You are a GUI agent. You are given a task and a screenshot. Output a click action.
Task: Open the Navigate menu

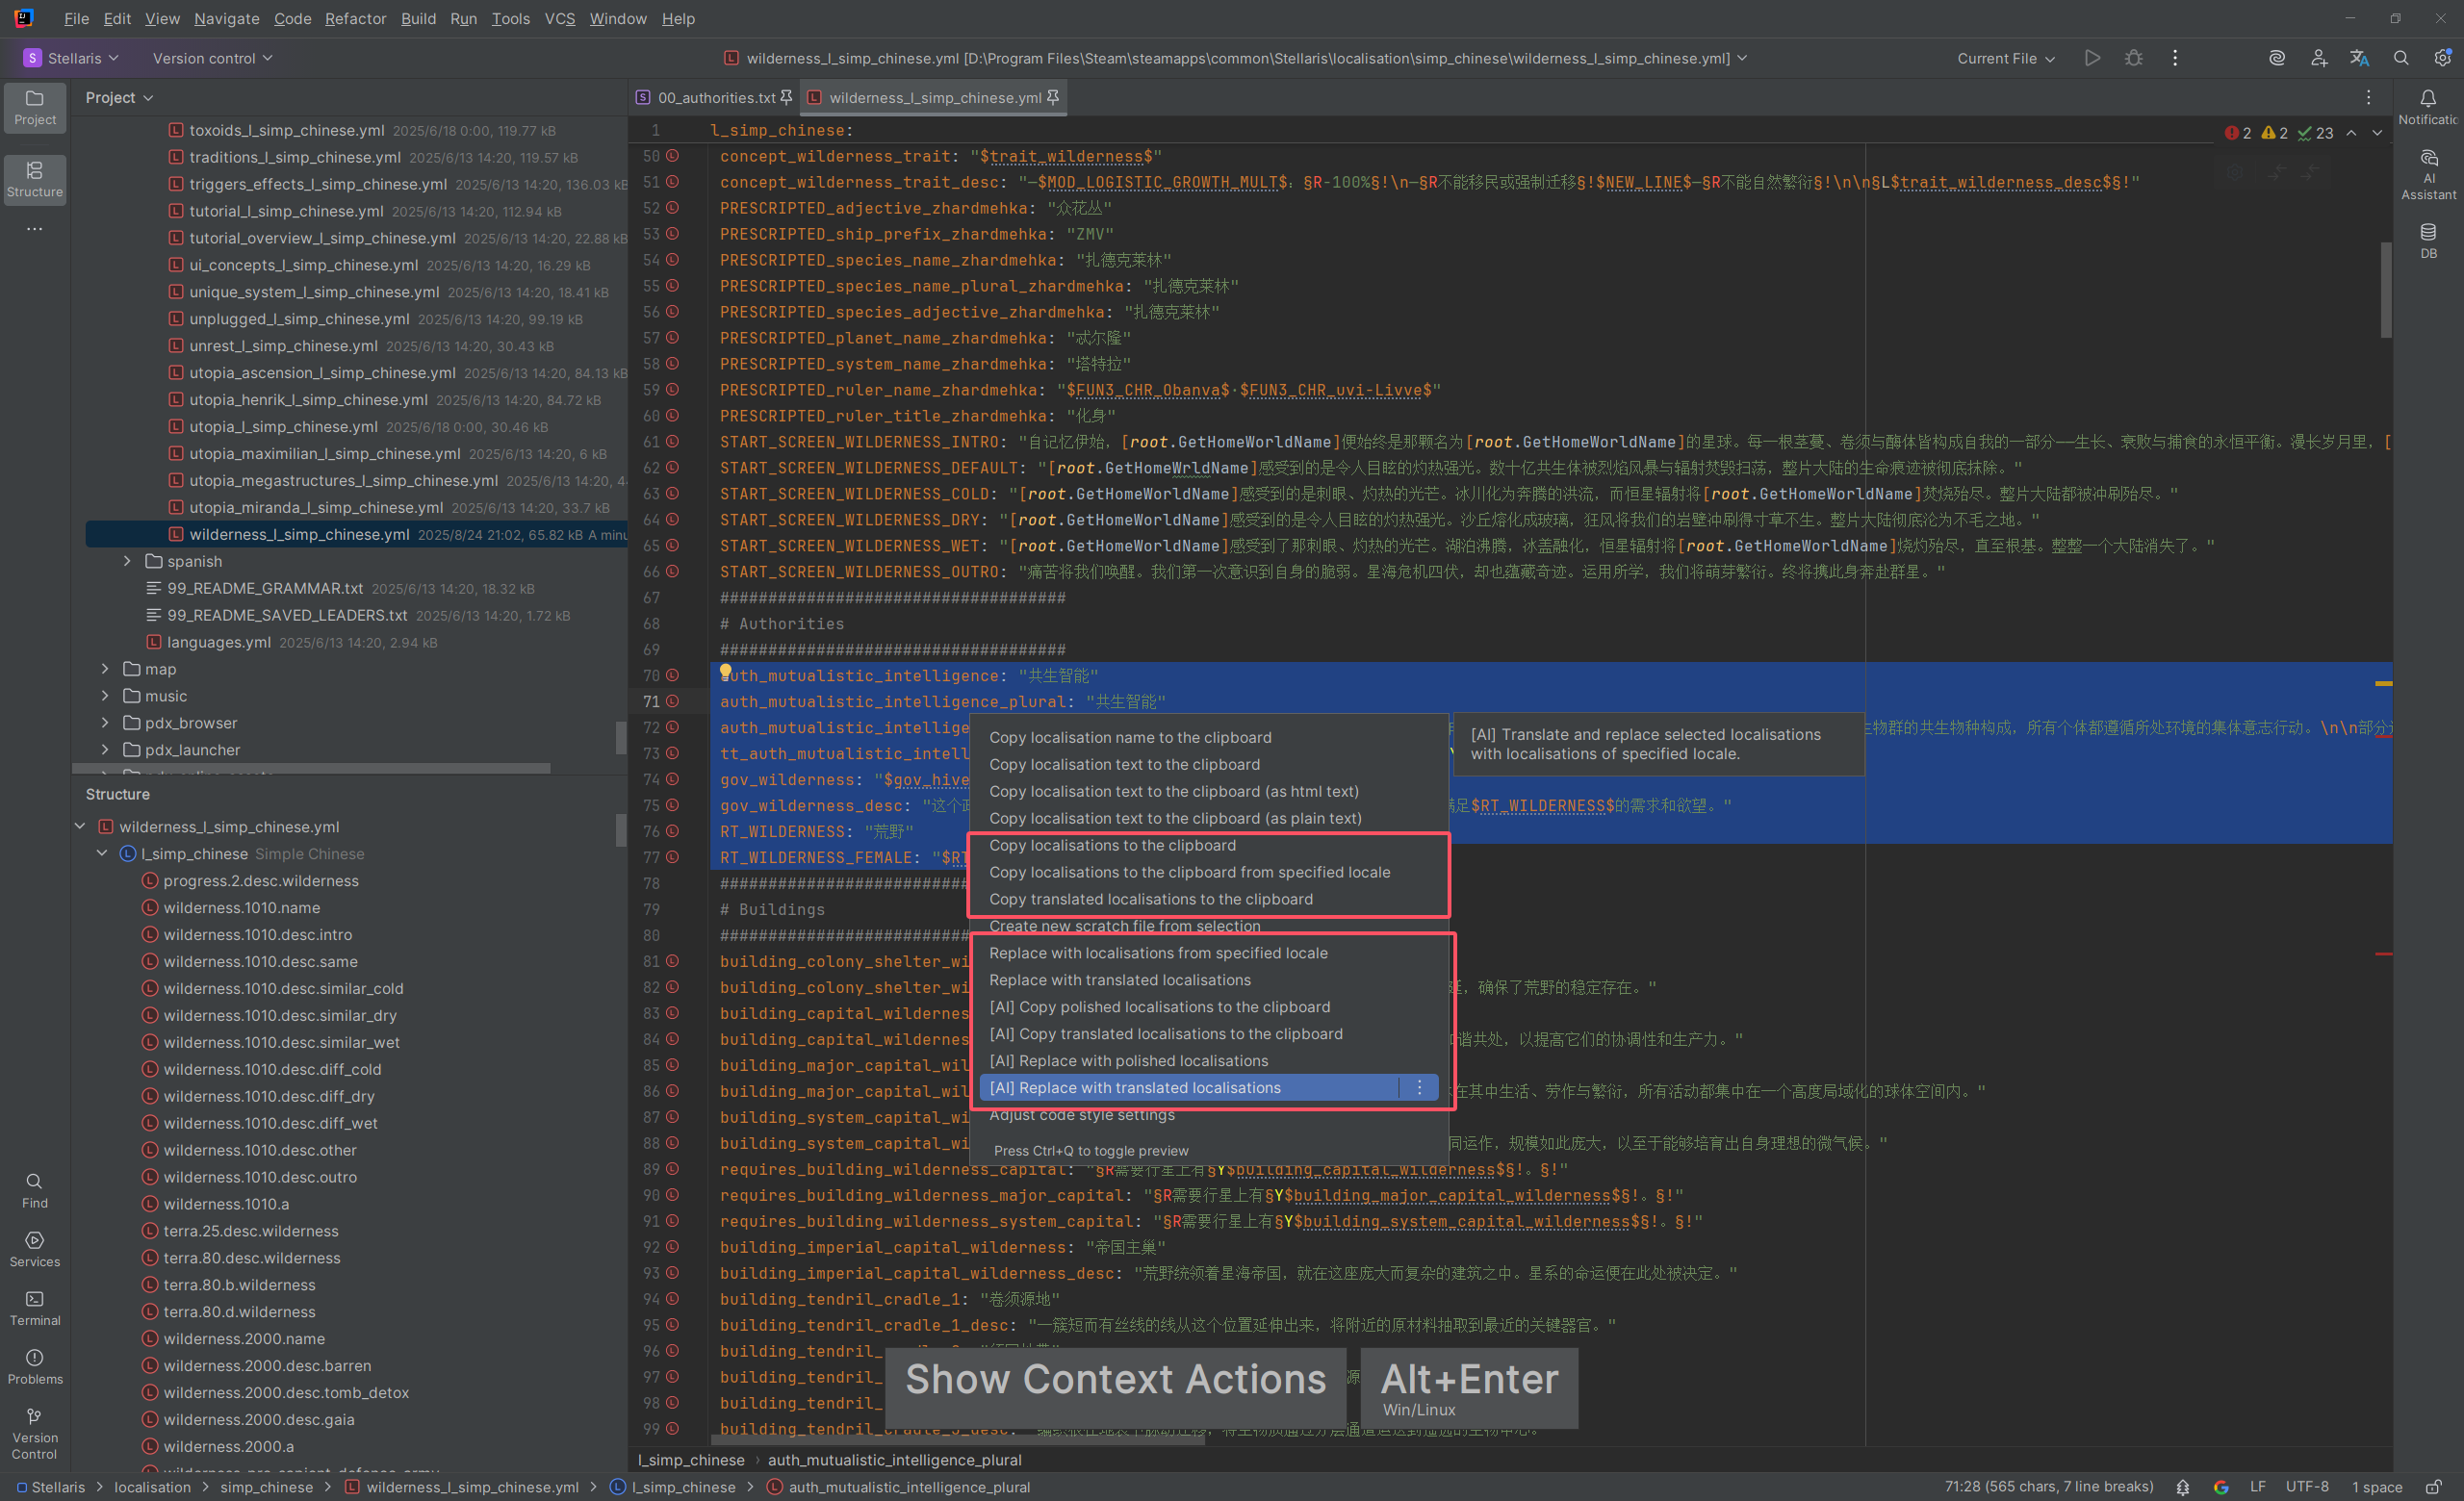coord(226,18)
